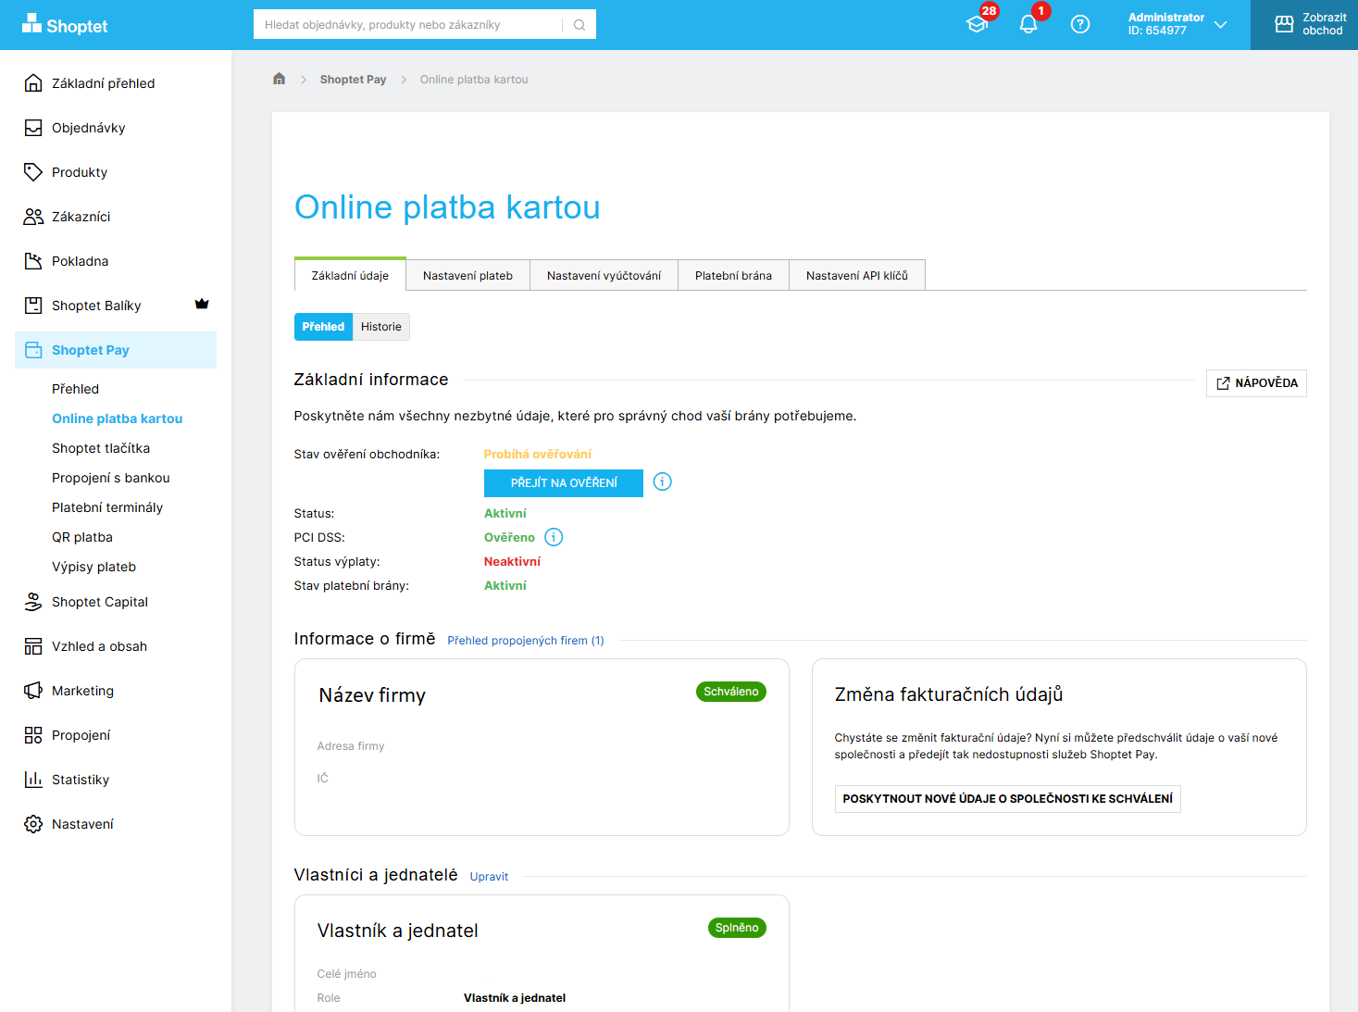
Task: Click the Nápověda help button
Action: tap(1256, 383)
